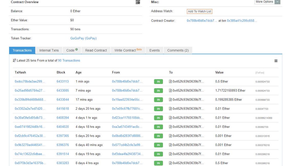Screen dimensions: 307x166
Task: Open transaction hash 0x25ad98d5784e27
Action: pyautogui.click(x=30, y=91)
